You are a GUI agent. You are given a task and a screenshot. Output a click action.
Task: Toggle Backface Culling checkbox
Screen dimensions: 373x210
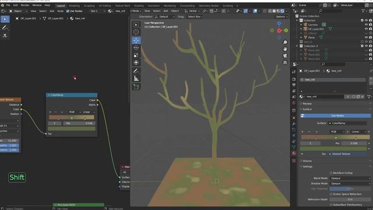coord(331,173)
